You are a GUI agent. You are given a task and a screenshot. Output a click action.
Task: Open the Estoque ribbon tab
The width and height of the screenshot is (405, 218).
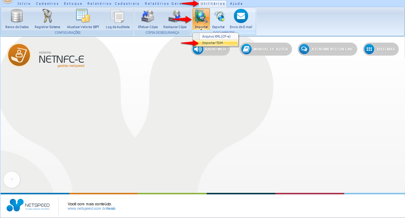pyautogui.click(x=73, y=4)
